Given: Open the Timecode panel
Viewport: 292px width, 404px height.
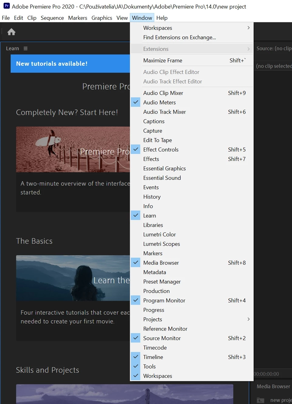Looking at the screenshot, I should click(192, 348).
